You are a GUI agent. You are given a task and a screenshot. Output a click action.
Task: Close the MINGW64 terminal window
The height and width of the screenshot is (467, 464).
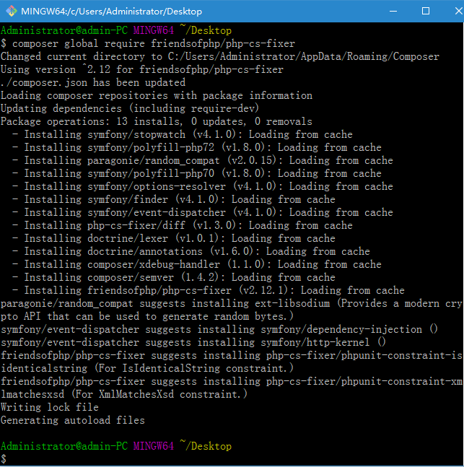point(459,12)
